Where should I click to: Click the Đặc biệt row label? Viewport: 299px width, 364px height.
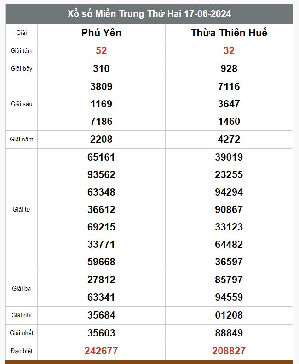point(21,351)
